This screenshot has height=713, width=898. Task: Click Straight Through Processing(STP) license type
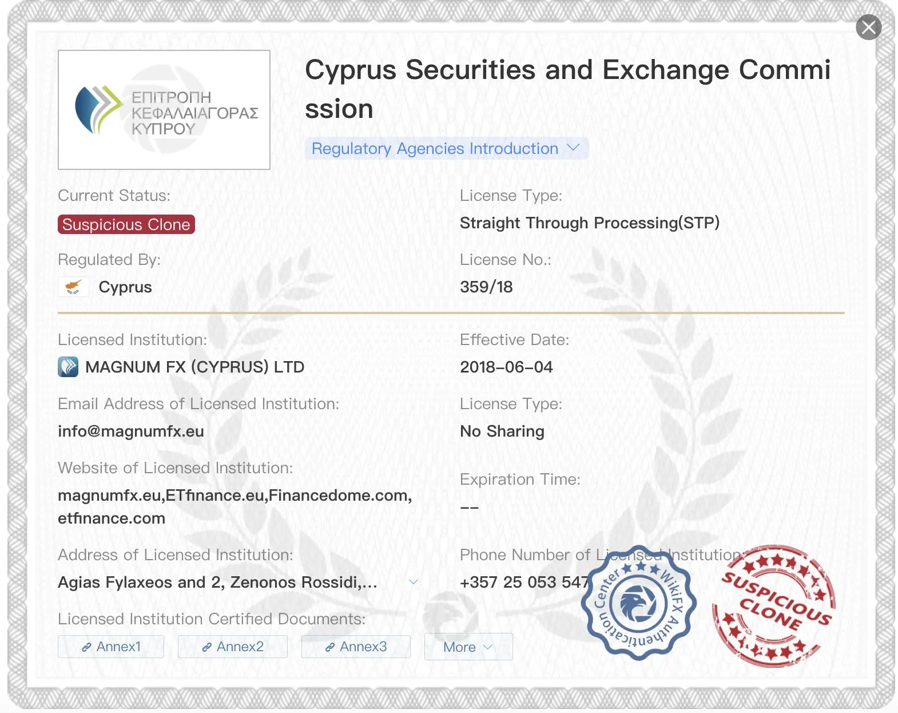pos(590,223)
